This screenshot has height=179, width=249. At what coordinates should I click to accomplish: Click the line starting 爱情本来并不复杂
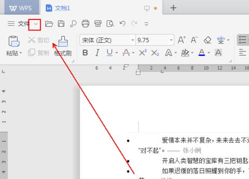point(205,140)
